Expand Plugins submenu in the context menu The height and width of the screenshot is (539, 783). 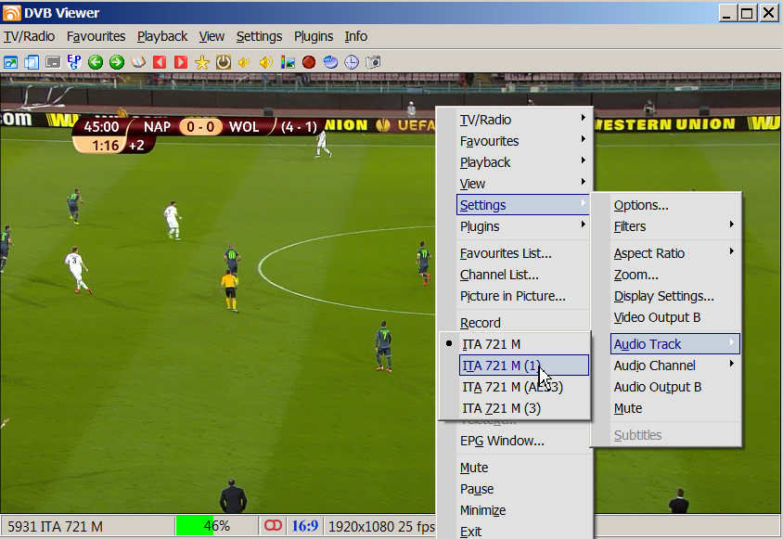point(523,226)
